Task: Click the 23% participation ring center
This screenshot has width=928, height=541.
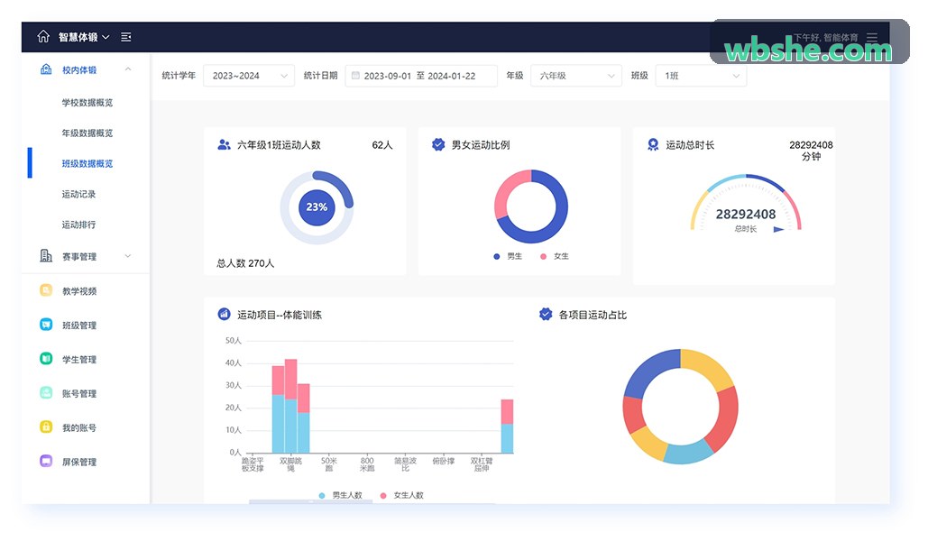Action: pyautogui.click(x=317, y=207)
